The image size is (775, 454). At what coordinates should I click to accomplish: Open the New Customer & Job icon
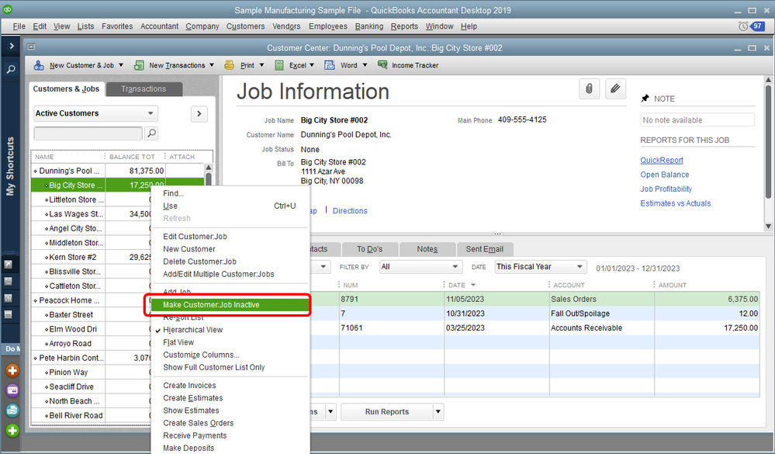pos(39,65)
